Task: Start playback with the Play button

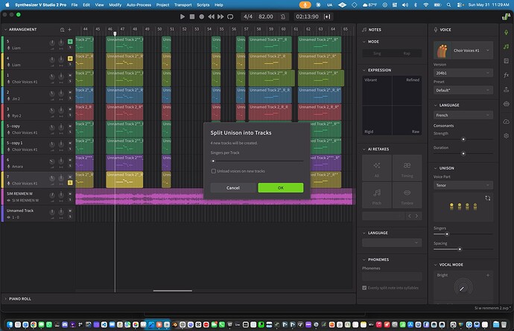Action: click(x=183, y=16)
